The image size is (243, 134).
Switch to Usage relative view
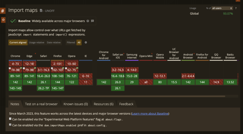[x=36, y=42]
